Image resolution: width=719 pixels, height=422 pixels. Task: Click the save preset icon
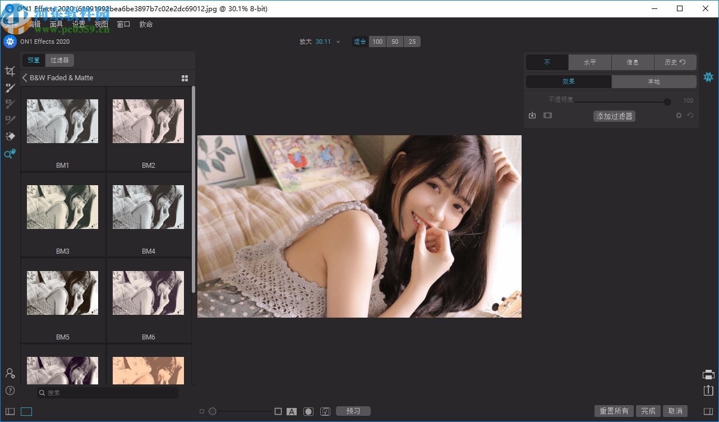point(532,116)
